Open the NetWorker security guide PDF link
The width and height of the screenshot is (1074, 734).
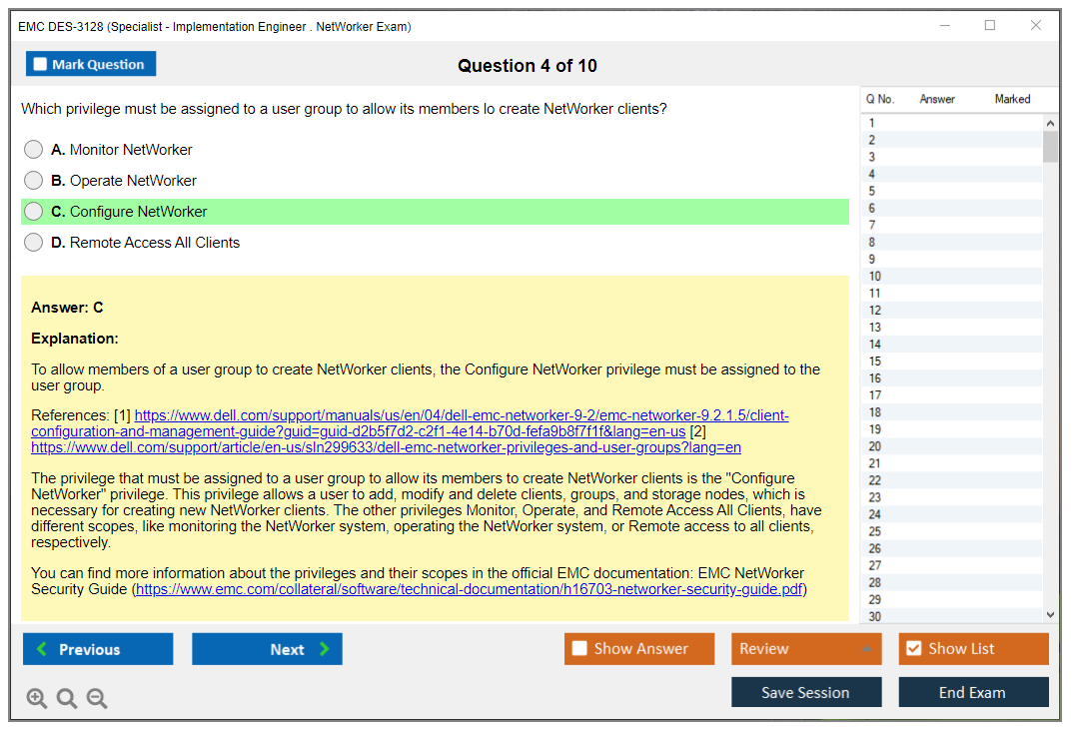coord(469,589)
